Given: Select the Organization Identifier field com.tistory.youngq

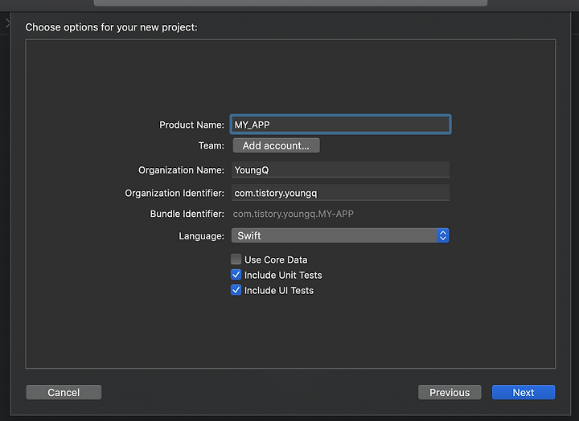Looking at the screenshot, I should (340, 193).
